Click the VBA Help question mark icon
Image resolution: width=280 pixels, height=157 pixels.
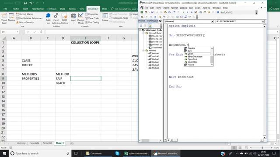coord(218,12)
